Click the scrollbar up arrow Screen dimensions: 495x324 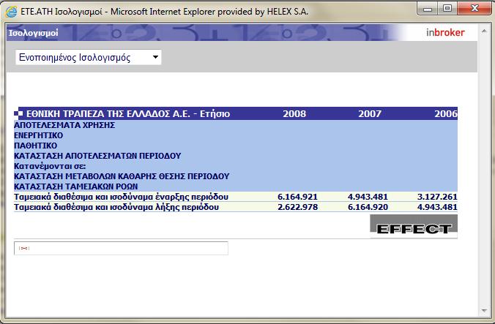[484, 31]
